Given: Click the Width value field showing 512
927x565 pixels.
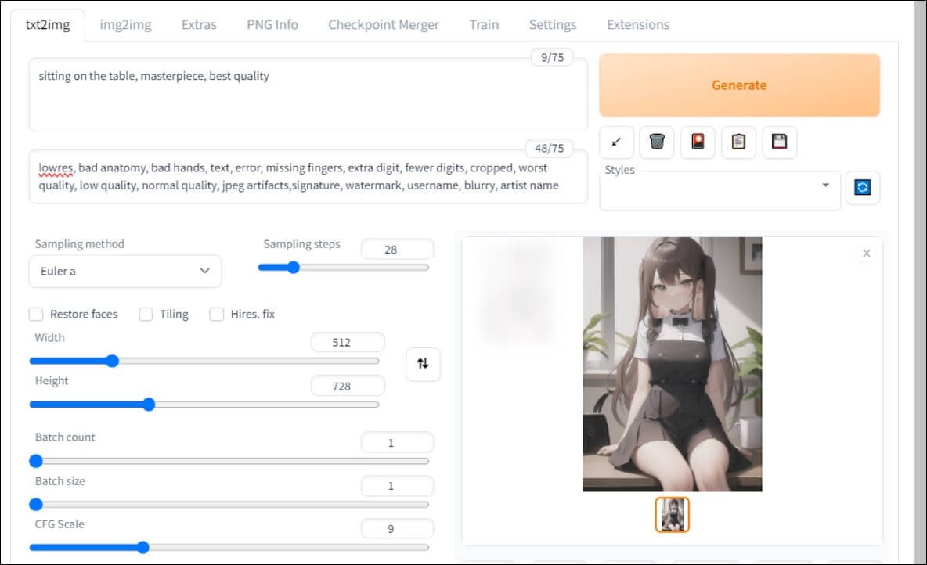Looking at the screenshot, I should [348, 342].
